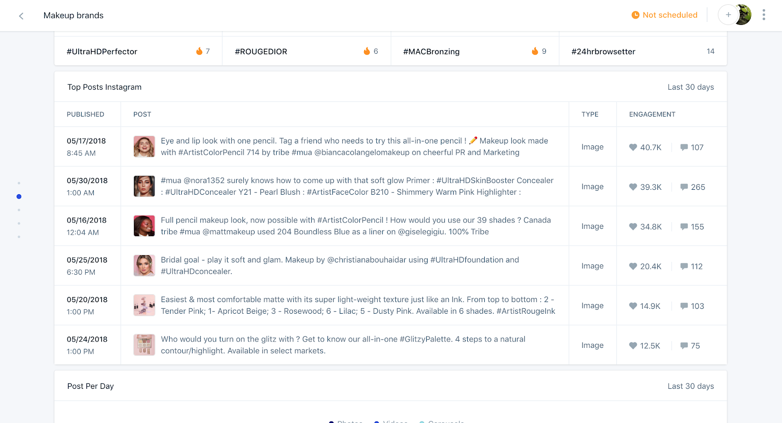
Task: Click the comment icon showing 155 comments
Action: click(x=684, y=226)
